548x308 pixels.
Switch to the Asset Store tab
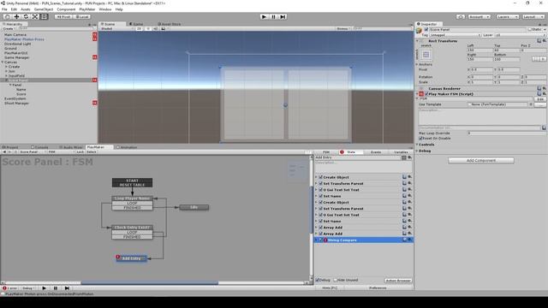tap(170, 24)
